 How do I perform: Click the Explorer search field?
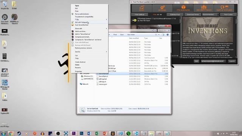point(164,30)
